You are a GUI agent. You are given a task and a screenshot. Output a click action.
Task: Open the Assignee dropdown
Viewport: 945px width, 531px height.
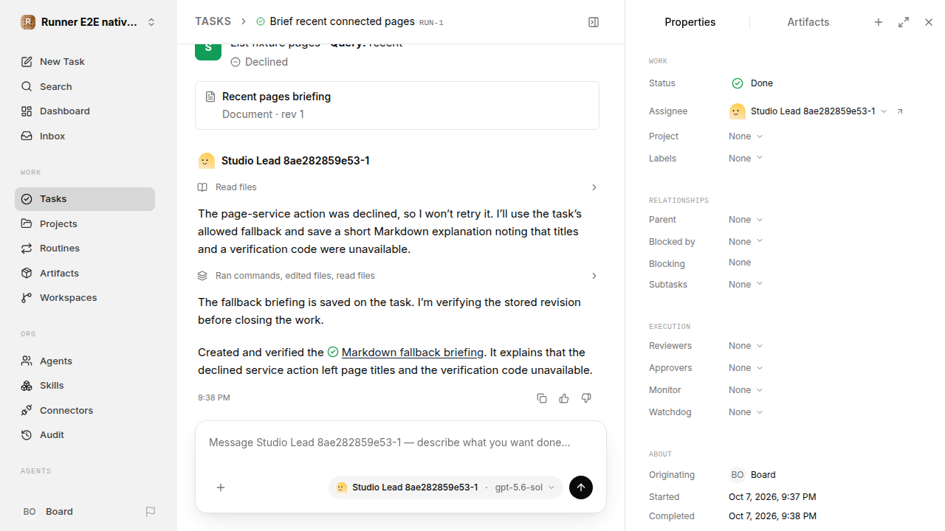pyautogui.click(x=808, y=111)
